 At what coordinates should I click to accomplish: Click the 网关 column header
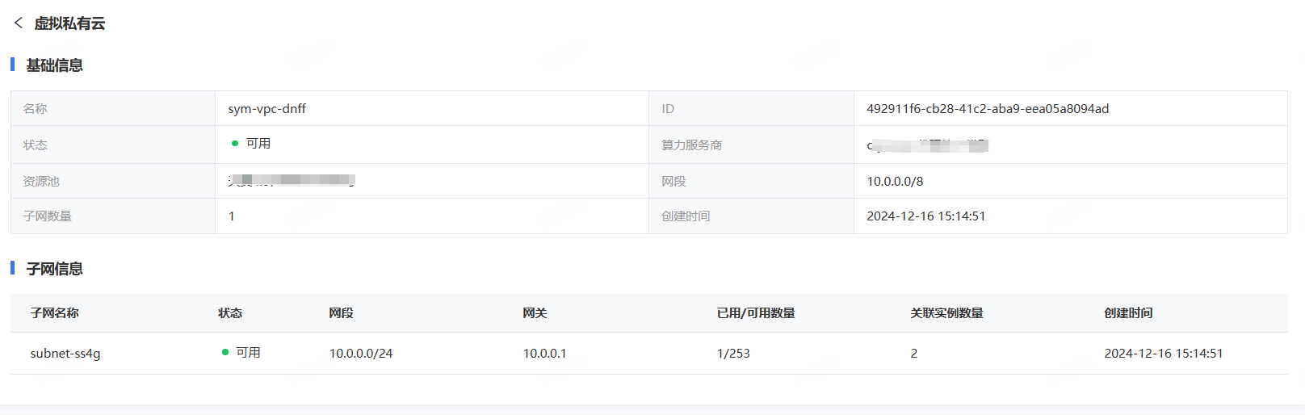(535, 313)
